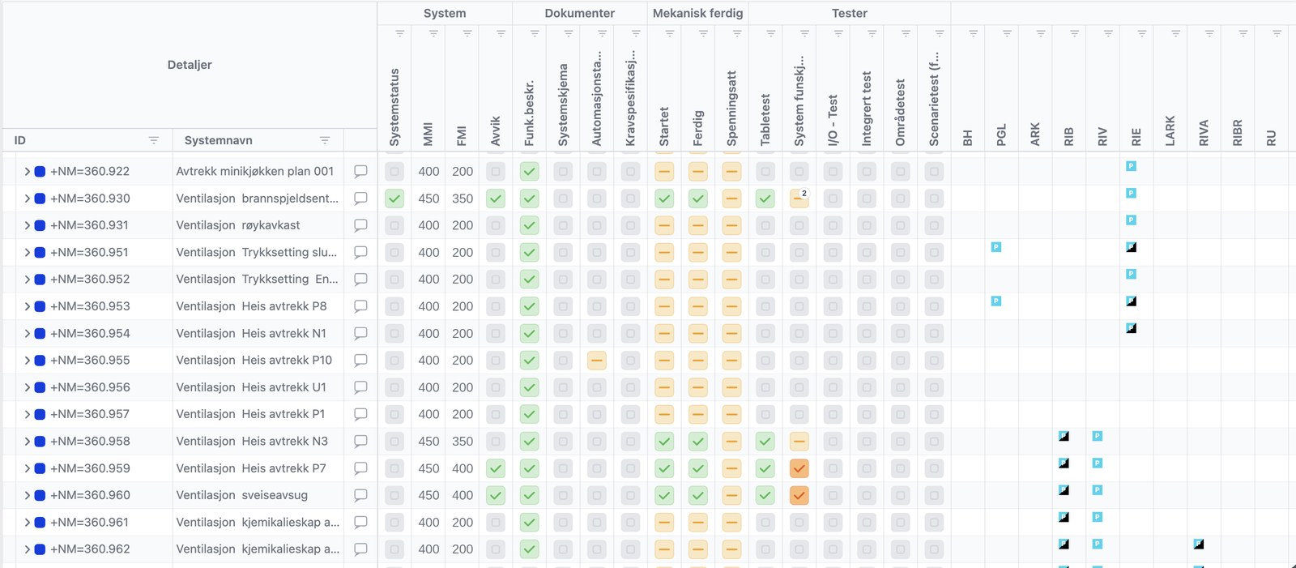Select blue color tag of +NM=360.931
The height and width of the screenshot is (568, 1296).
[40, 225]
